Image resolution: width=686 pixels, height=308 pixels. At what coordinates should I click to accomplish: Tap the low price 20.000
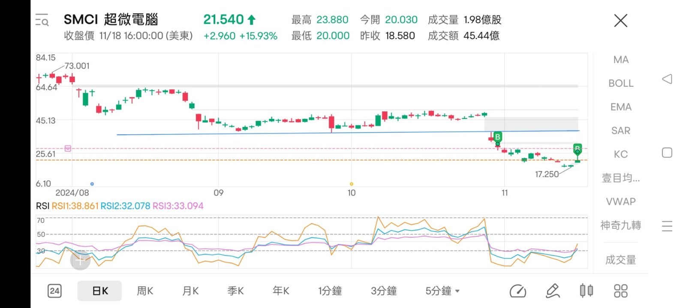point(333,36)
